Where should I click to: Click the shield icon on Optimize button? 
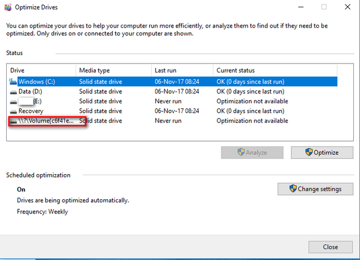coord(309,152)
